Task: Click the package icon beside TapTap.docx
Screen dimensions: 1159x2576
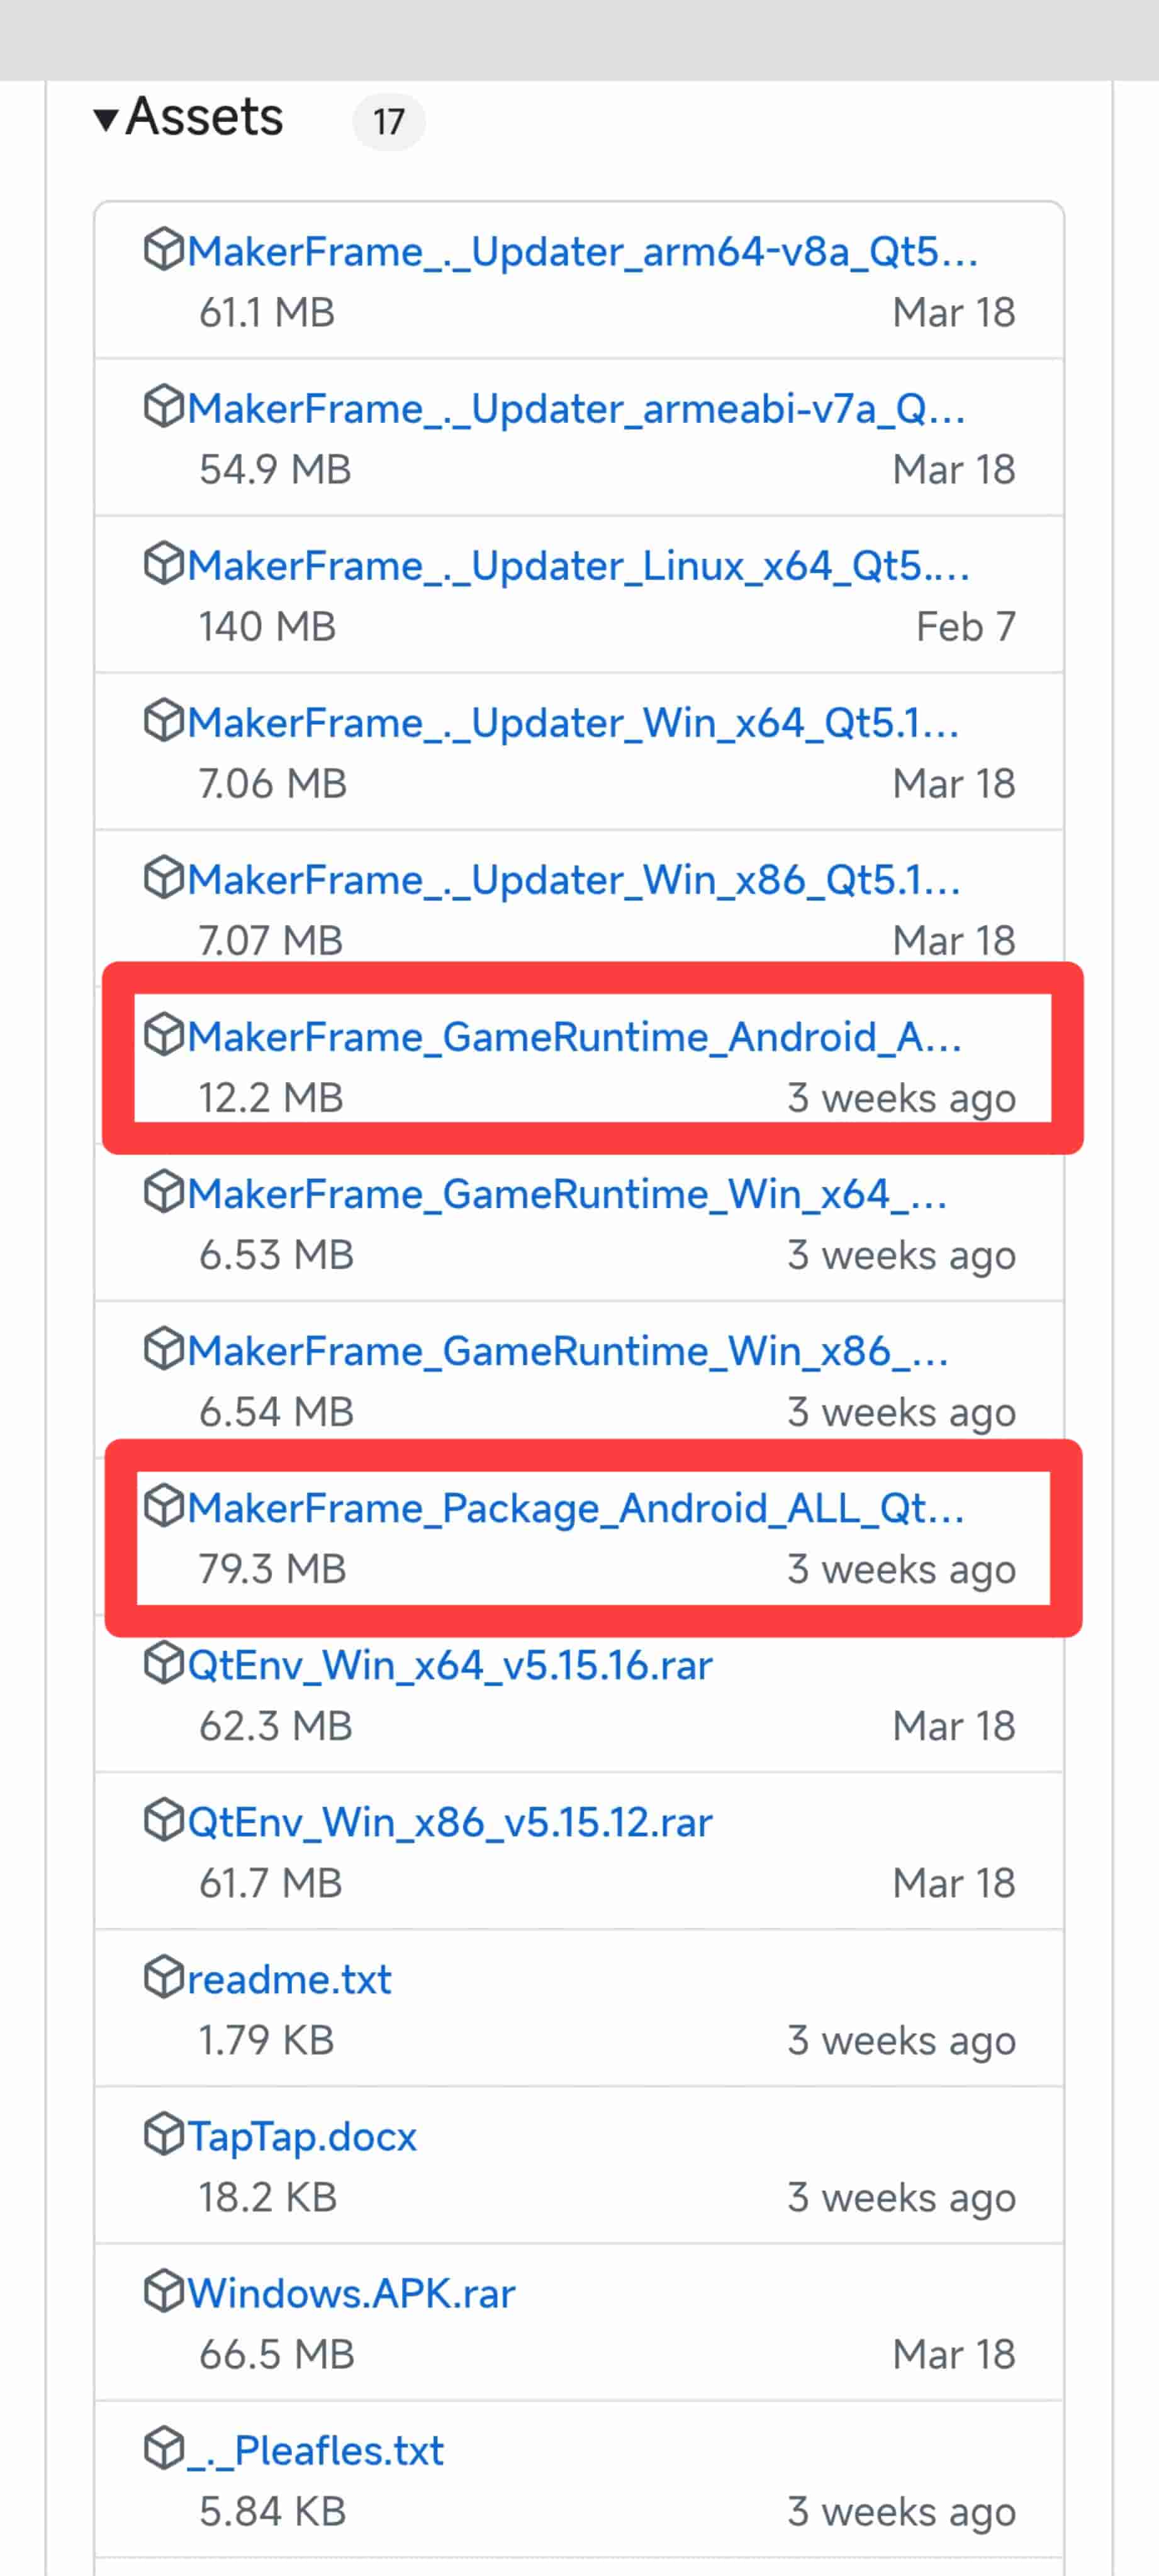Action: [164, 2134]
